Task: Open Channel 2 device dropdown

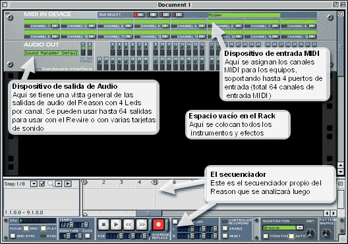Action: [92, 26]
